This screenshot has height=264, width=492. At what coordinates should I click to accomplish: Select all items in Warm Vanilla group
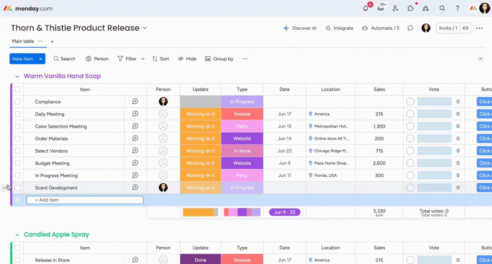pyautogui.click(x=18, y=89)
